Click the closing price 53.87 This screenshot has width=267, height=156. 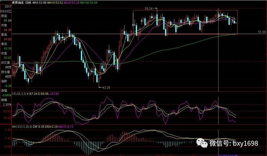(8, 58)
